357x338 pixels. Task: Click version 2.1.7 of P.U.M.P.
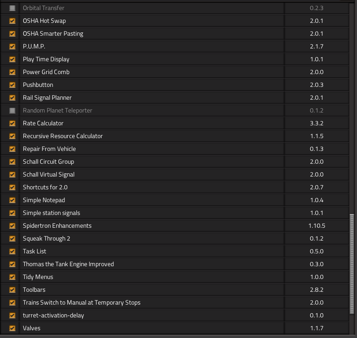point(317,47)
